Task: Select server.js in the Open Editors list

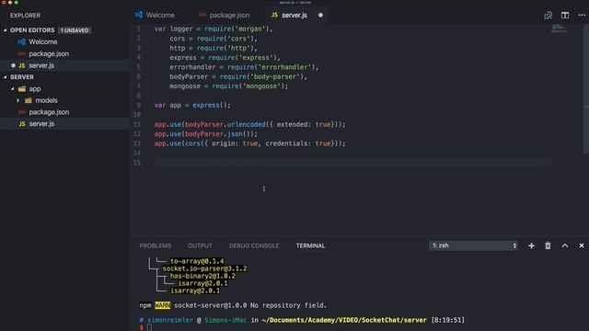Action: [x=41, y=65]
